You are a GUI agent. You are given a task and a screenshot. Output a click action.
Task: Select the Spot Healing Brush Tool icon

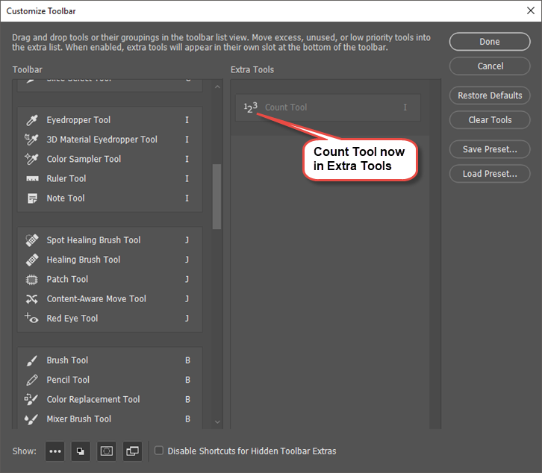(x=32, y=240)
